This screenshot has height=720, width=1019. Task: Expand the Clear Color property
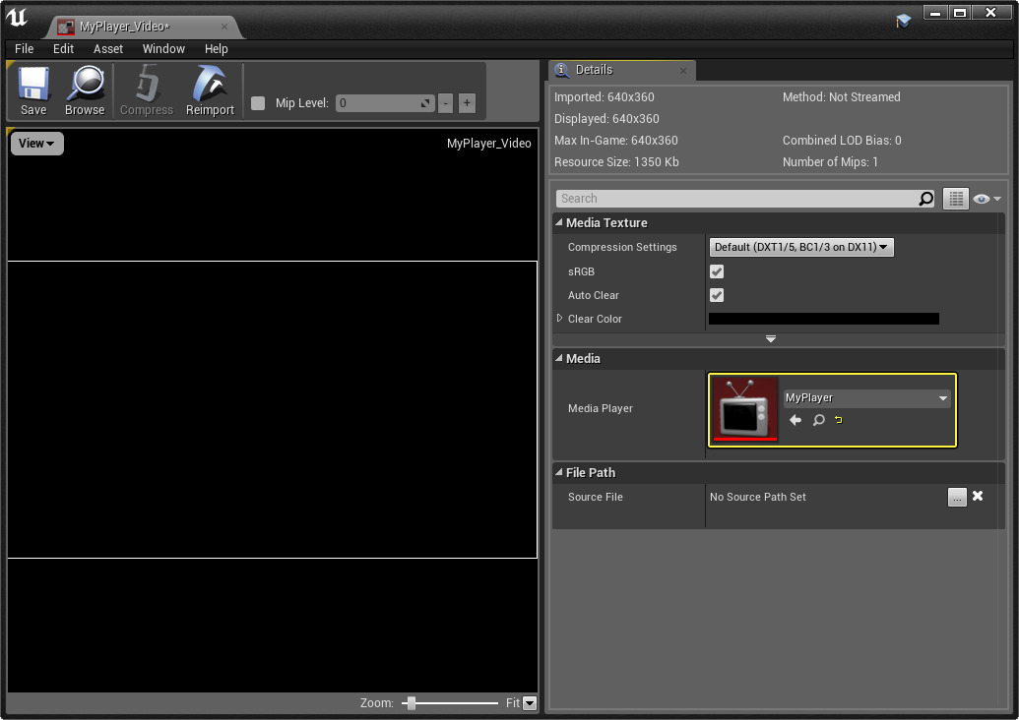coord(560,319)
